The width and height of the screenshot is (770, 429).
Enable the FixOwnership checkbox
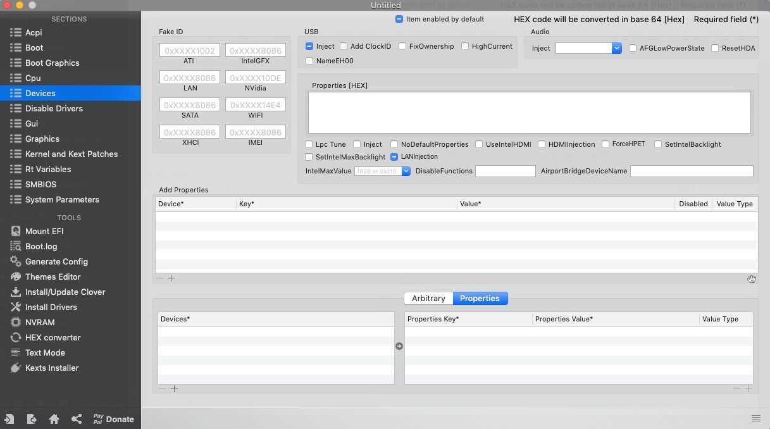[402, 46]
